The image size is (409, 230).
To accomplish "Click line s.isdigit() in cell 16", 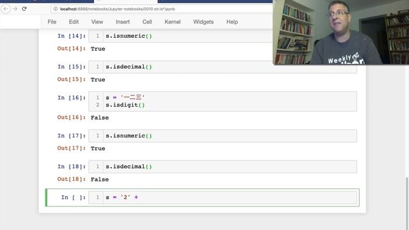I will [125, 105].
